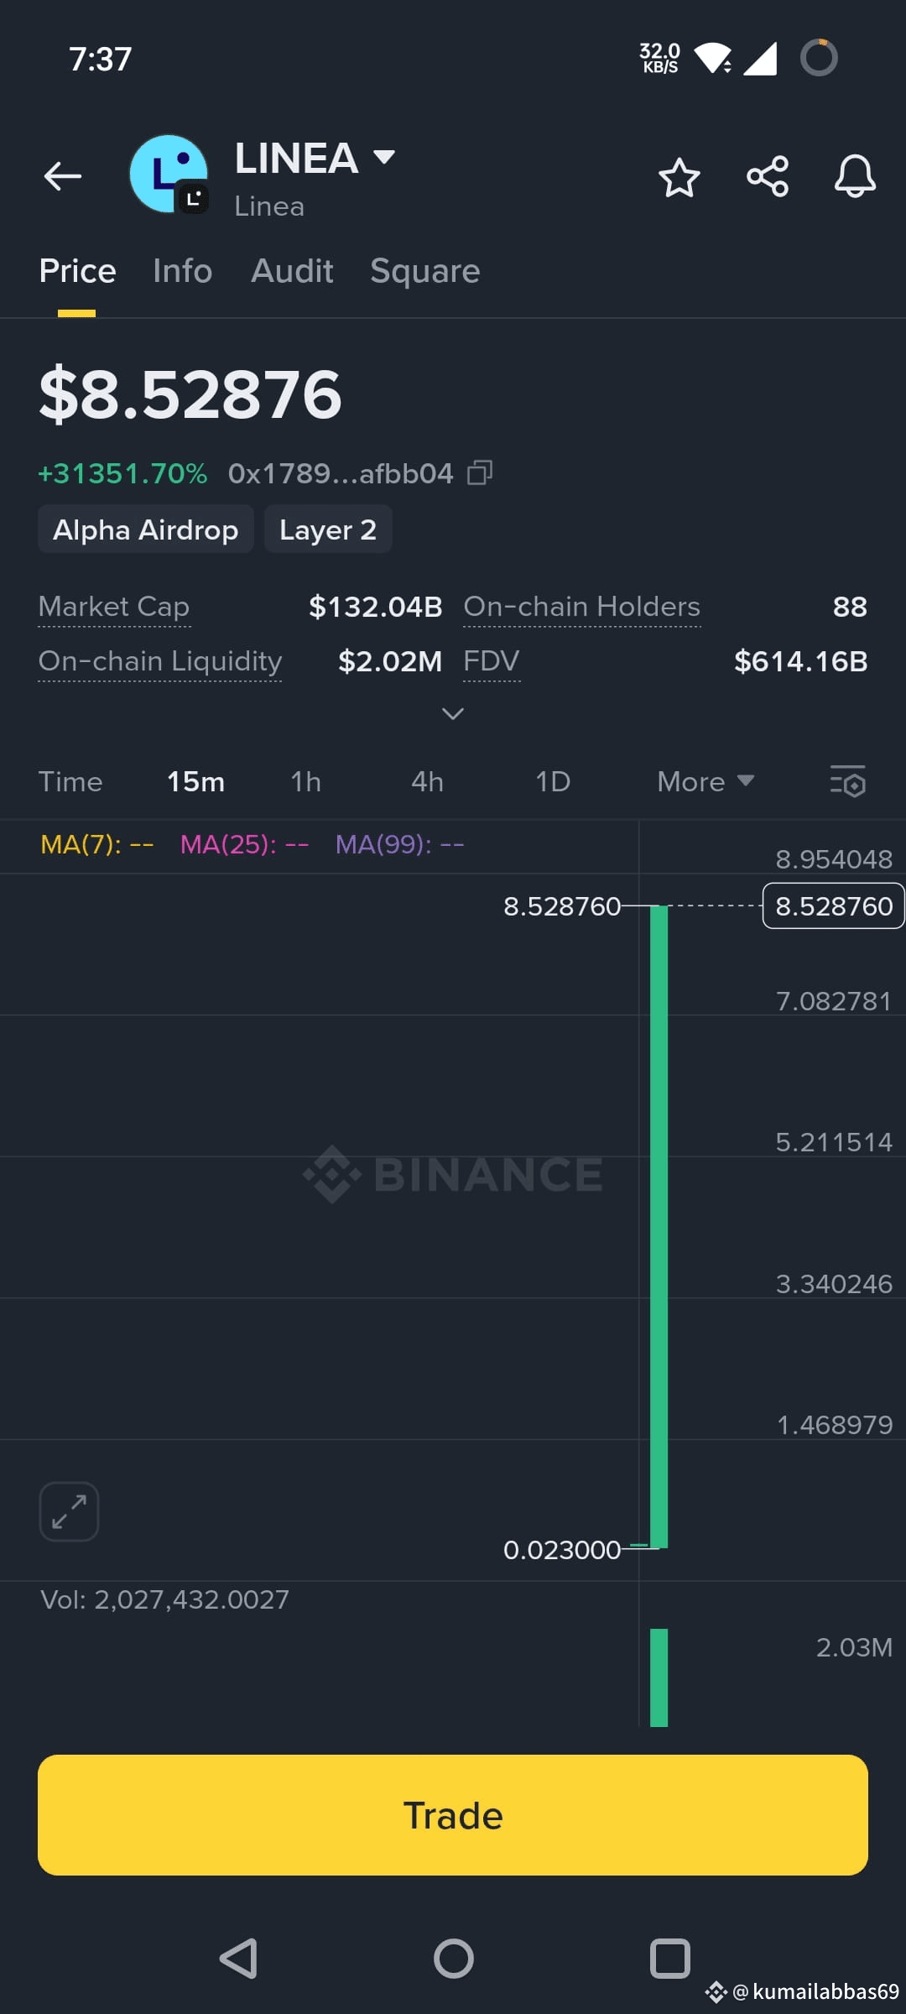
Task: Tap the green volume bar
Action: click(659, 1677)
